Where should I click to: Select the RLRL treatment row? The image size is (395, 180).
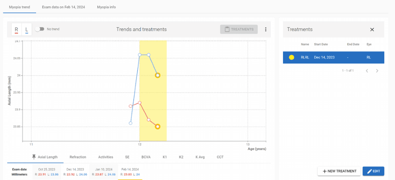(x=333, y=58)
